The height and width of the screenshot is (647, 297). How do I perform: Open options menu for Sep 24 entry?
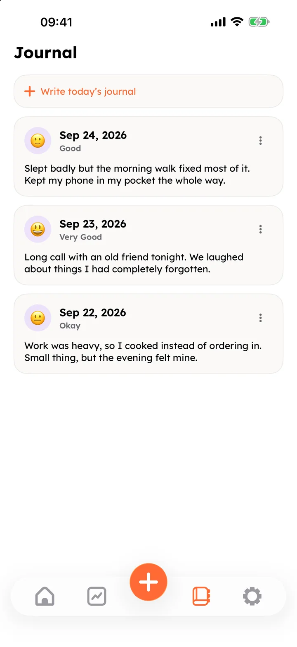coord(260,141)
